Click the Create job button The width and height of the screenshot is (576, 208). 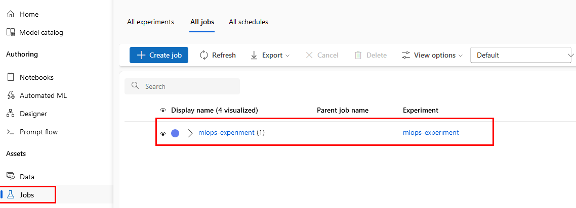(x=159, y=55)
